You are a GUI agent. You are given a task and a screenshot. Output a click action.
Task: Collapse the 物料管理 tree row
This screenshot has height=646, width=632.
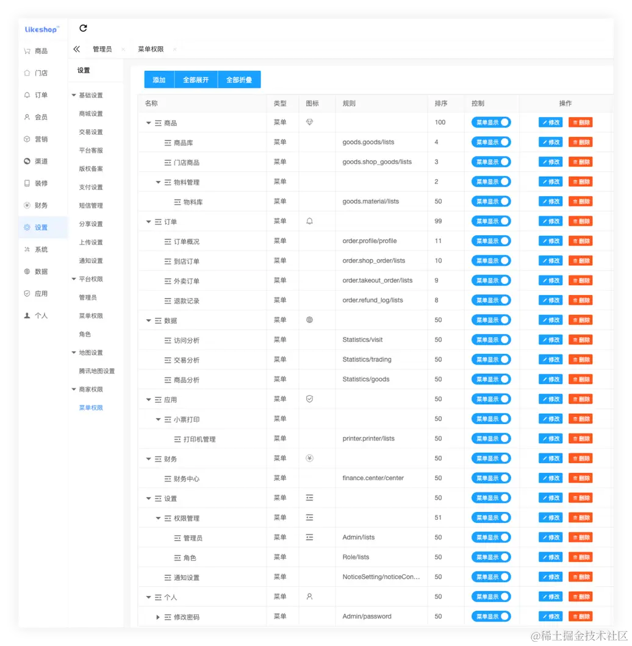[x=158, y=182]
